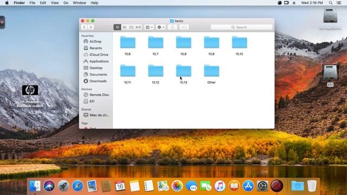Open the item arrangement dropdown
Image resolution: width=347 pixels, height=195 pixels.
pyautogui.click(x=149, y=27)
